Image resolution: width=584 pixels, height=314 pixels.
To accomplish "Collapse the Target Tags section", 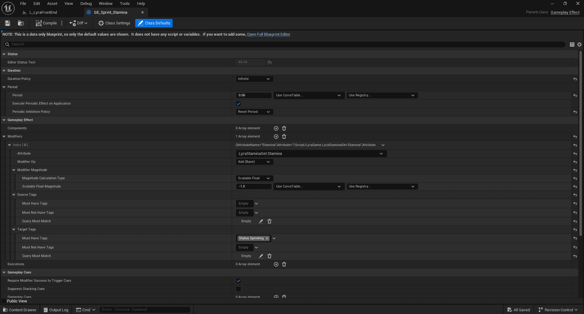I will point(14,230).
